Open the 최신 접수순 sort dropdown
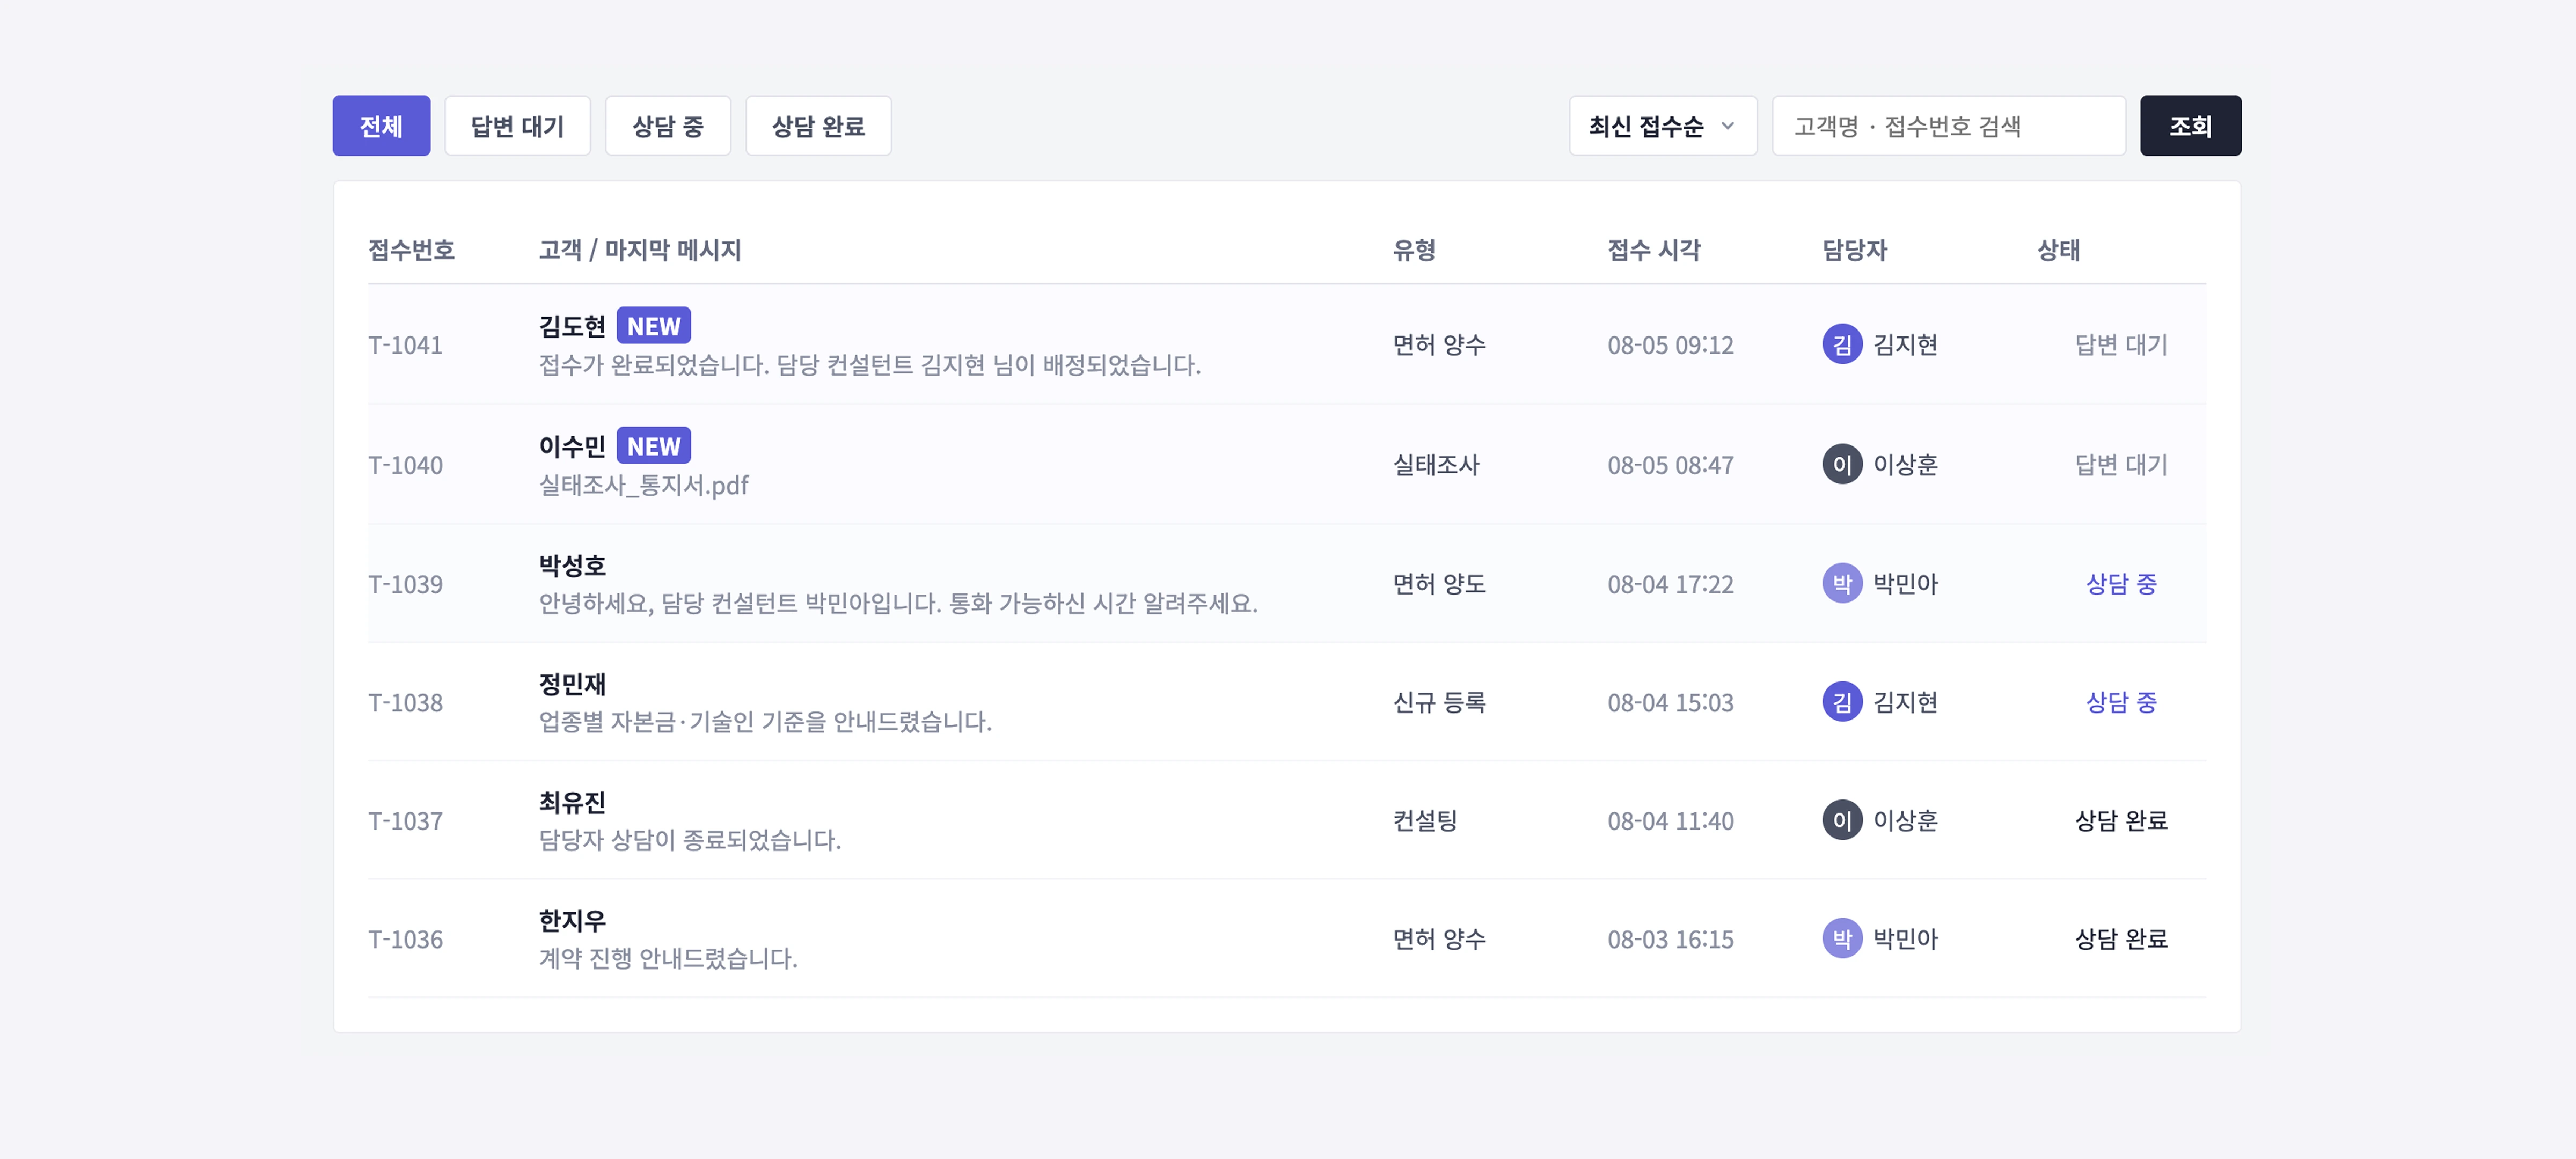The height and width of the screenshot is (1159, 2576). point(1663,126)
